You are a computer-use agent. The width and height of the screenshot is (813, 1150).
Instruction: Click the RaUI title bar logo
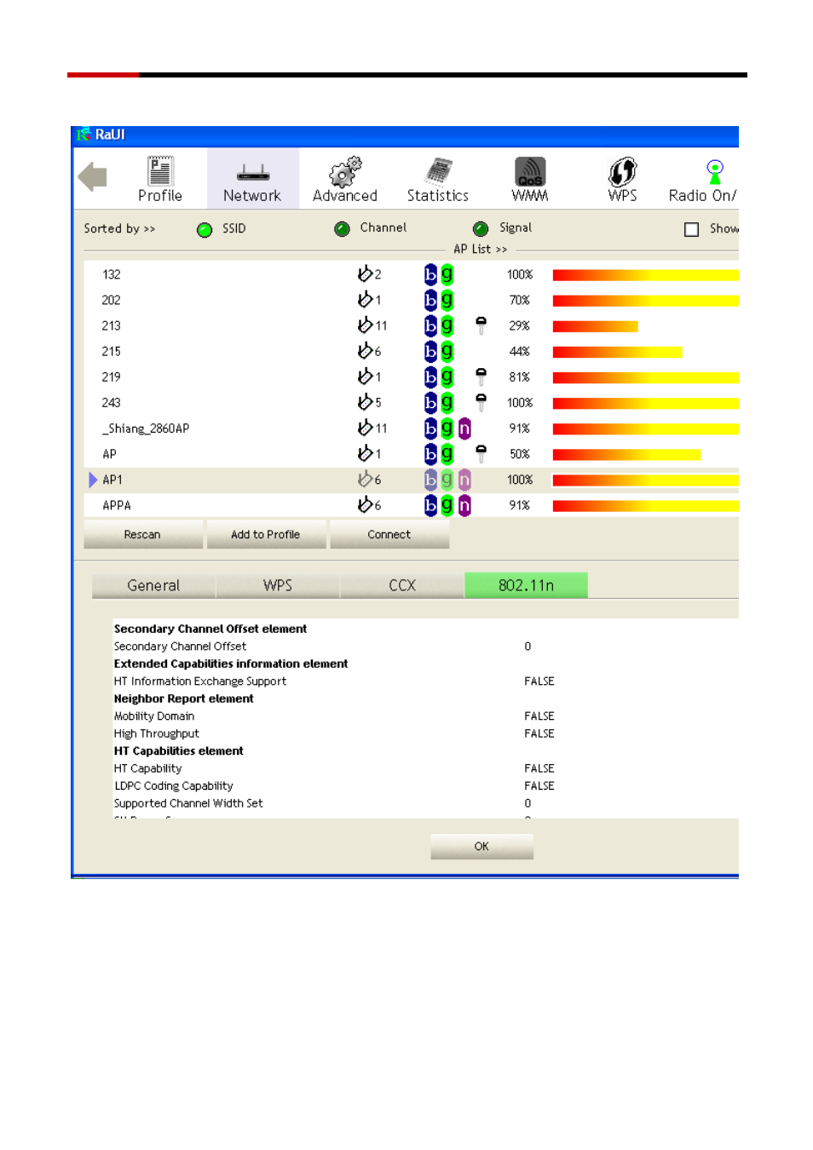[x=84, y=135]
